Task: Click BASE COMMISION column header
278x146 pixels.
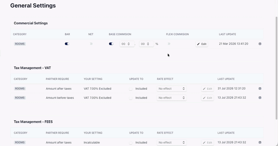Action: pyautogui.click(x=120, y=34)
